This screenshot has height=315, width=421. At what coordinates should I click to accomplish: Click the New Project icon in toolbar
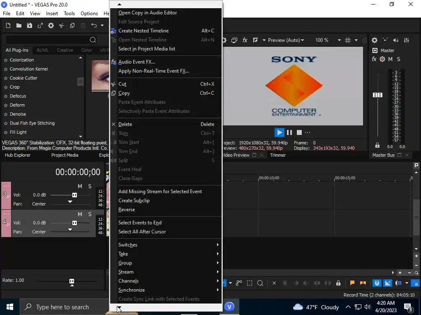click(8, 25)
